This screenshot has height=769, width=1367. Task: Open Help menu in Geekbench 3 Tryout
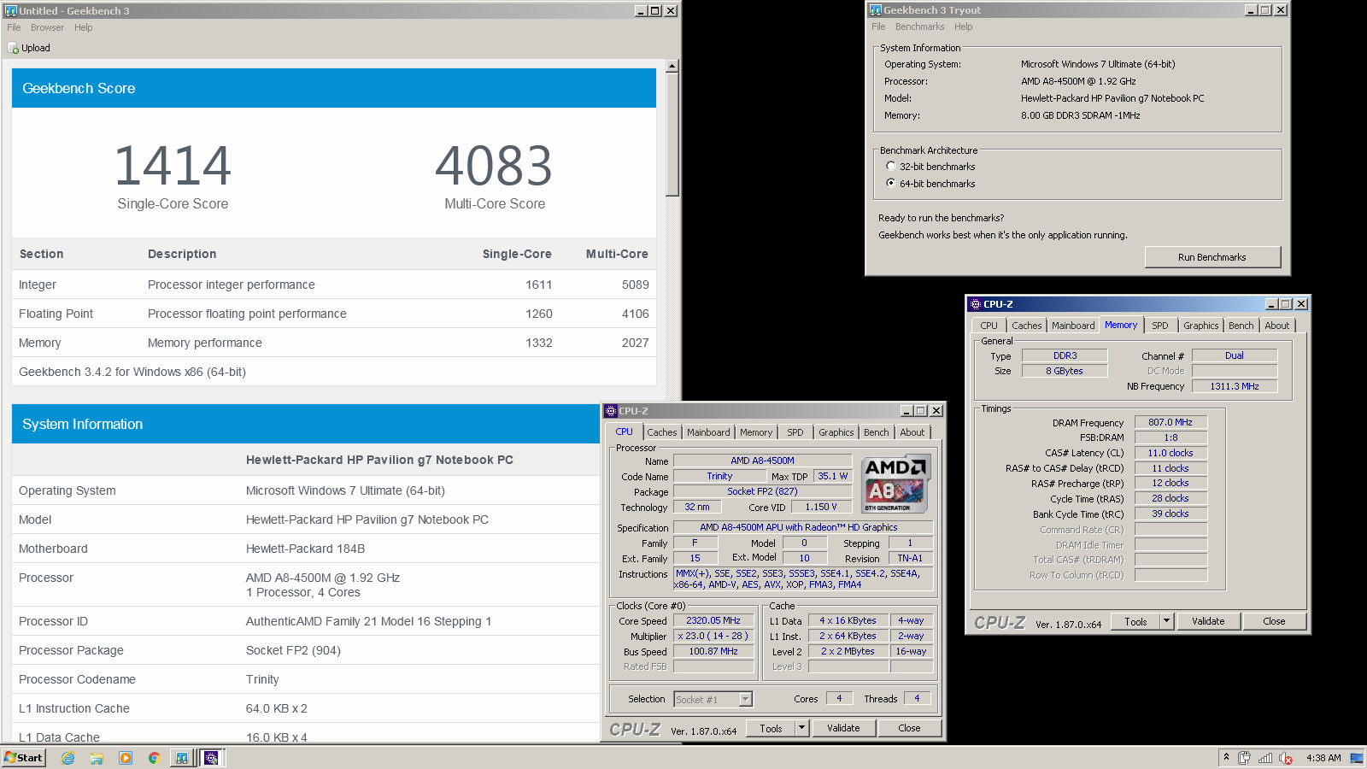click(963, 26)
